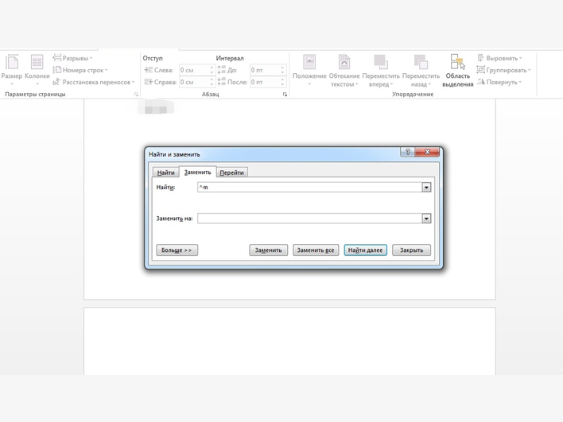Close the Найти и заменить dialog
Screen dimensions: 563x422
(x=427, y=152)
